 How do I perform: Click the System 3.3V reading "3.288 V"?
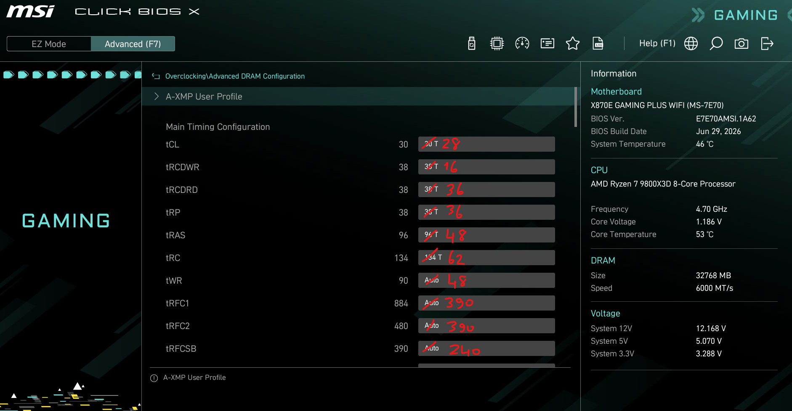709,354
